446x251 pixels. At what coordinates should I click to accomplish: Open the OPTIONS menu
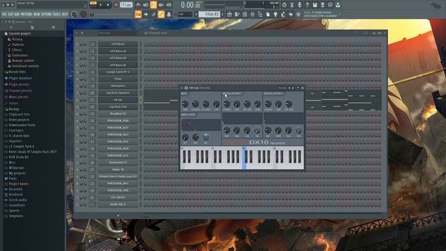[47, 14]
